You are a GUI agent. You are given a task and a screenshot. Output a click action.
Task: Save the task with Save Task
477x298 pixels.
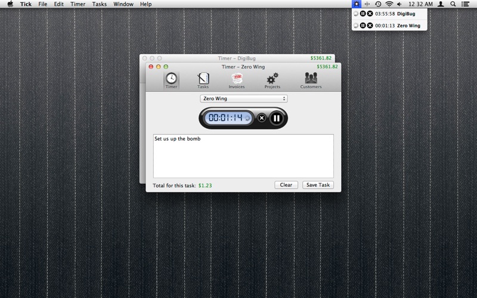(318, 185)
